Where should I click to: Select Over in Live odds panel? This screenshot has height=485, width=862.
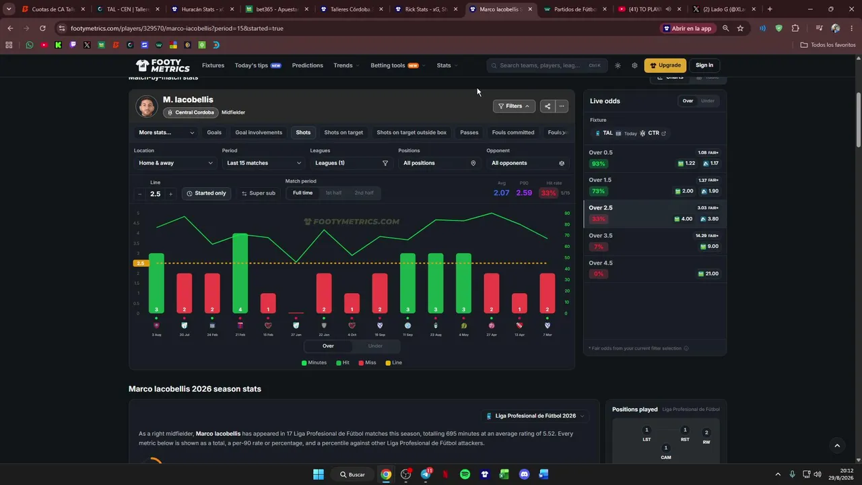coord(688,101)
